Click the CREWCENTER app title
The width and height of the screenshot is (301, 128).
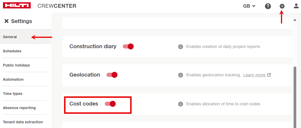[57, 6]
